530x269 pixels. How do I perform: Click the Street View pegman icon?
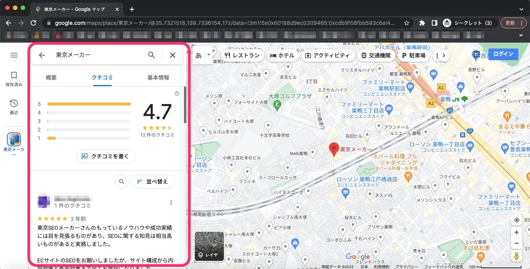(x=516, y=257)
